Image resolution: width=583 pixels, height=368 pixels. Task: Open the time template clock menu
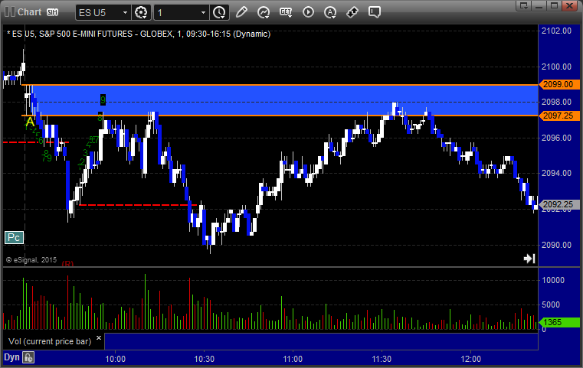[x=219, y=13]
